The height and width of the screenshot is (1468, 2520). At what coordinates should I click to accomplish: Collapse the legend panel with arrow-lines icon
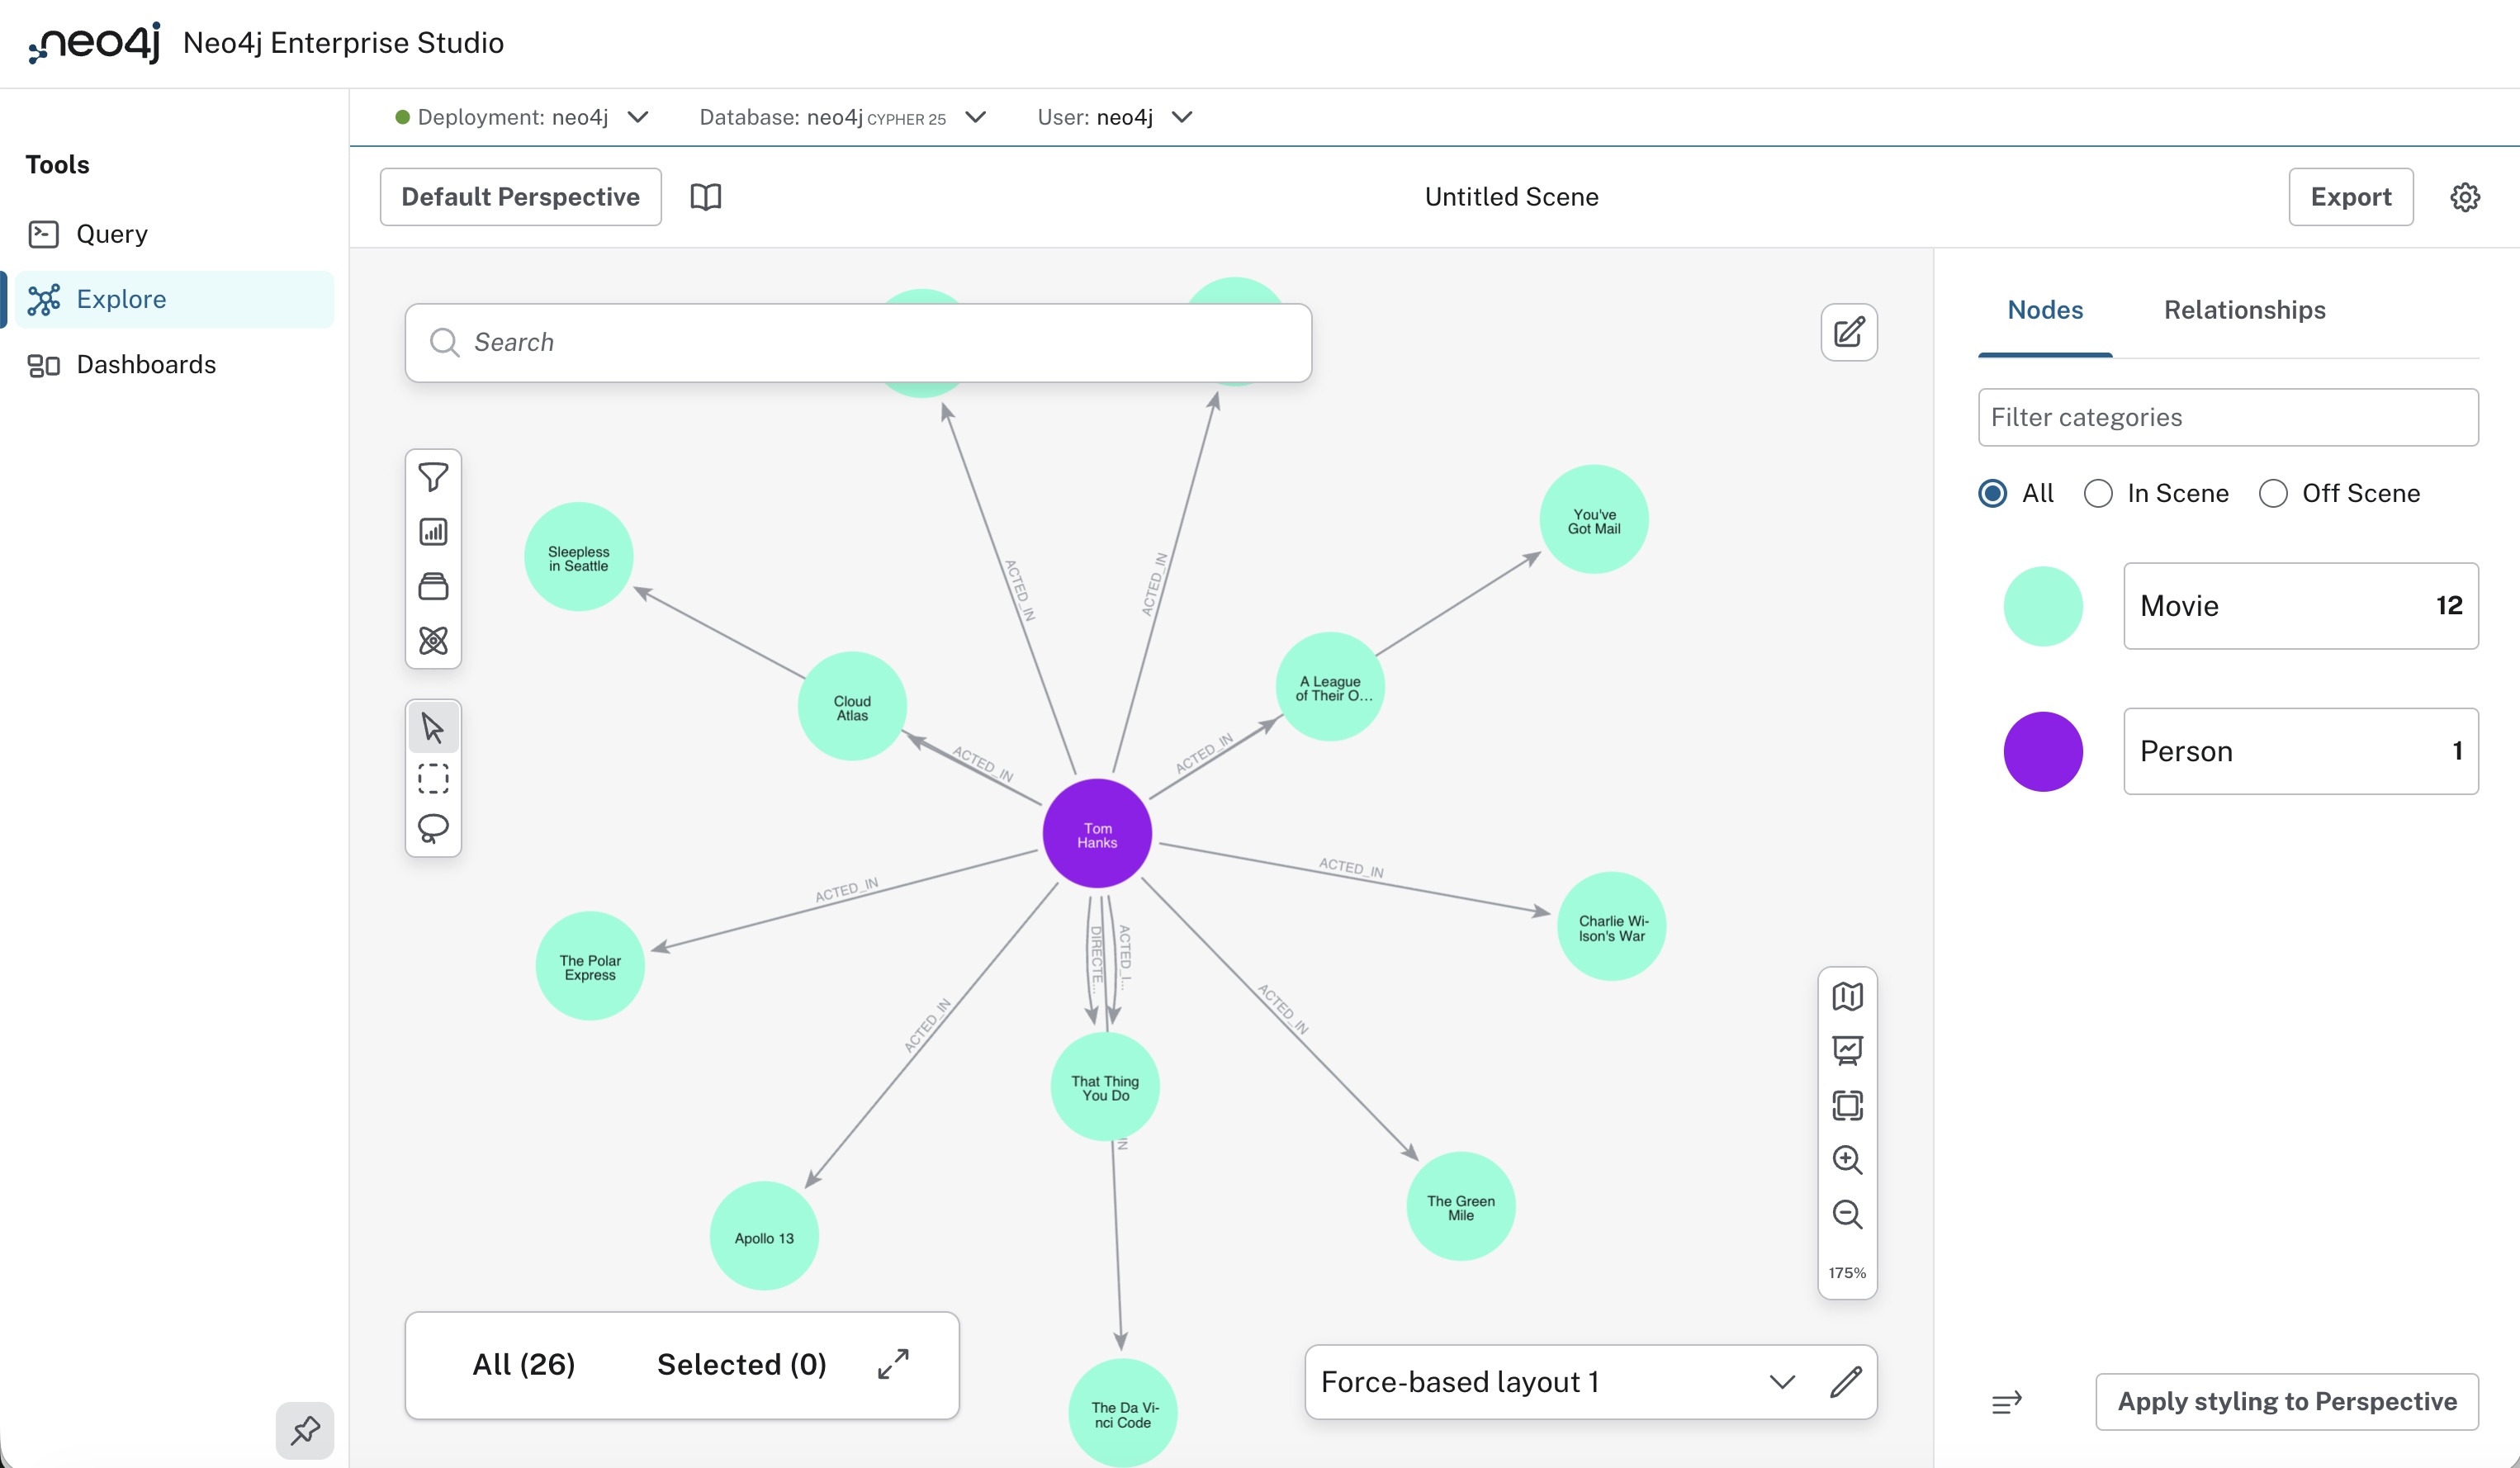coord(2006,1402)
